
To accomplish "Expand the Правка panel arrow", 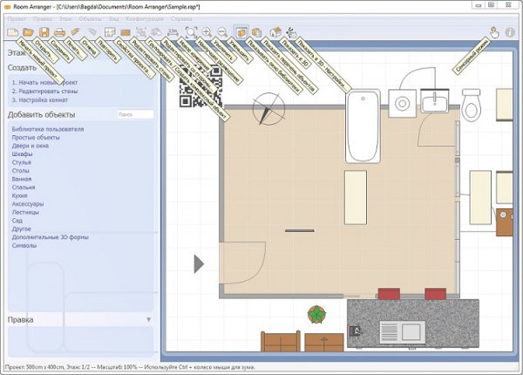I will (x=148, y=319).
